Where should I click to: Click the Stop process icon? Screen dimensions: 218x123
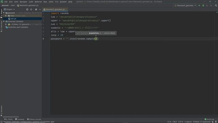(x=211, y=5)
